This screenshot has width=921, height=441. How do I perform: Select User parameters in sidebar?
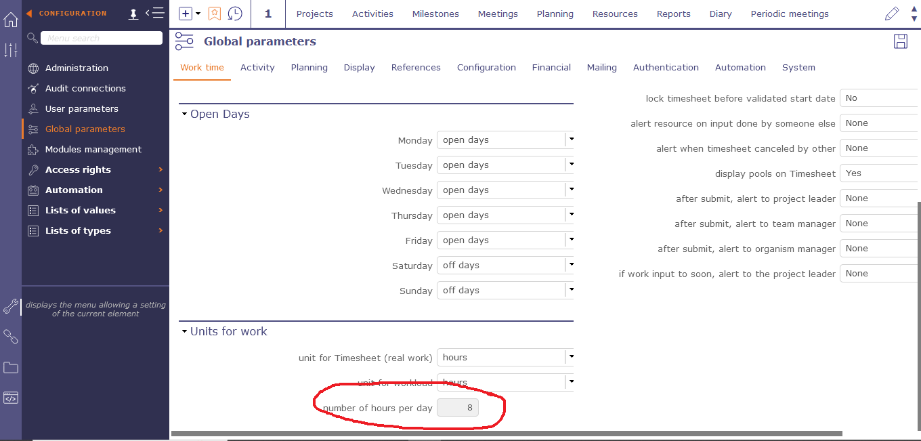81,108
